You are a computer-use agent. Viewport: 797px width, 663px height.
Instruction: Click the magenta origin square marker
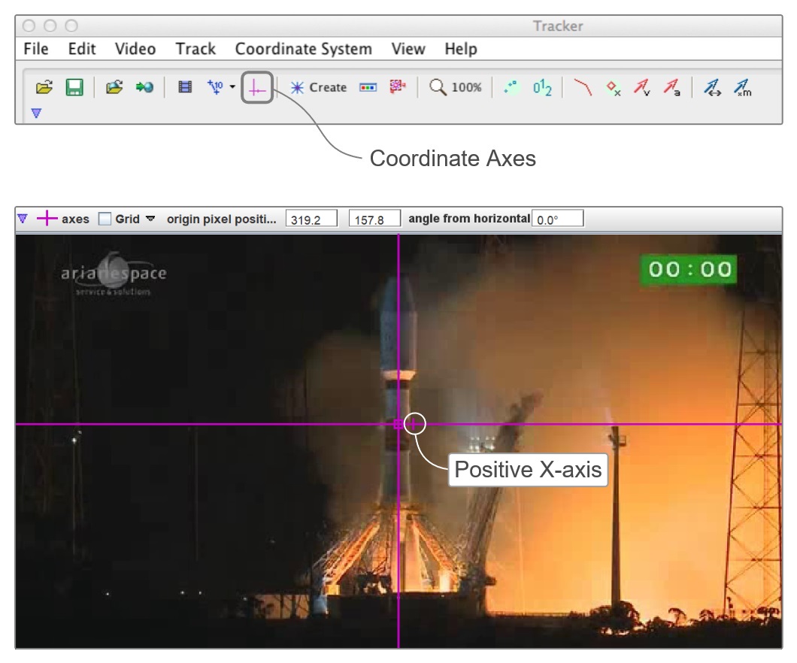coord(398,424)
